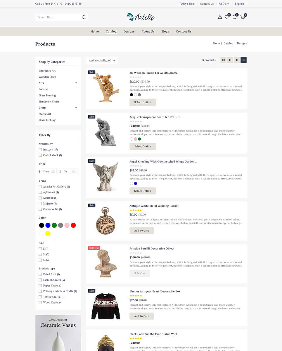Switch to four-column grid view icon
The height and width of the screenshot is (351, 282).
point(224,60)
